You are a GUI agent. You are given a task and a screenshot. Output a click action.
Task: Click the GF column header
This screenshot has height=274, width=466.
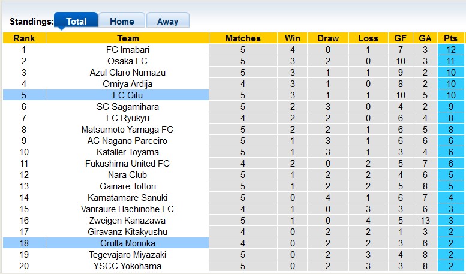click(400, 38)
